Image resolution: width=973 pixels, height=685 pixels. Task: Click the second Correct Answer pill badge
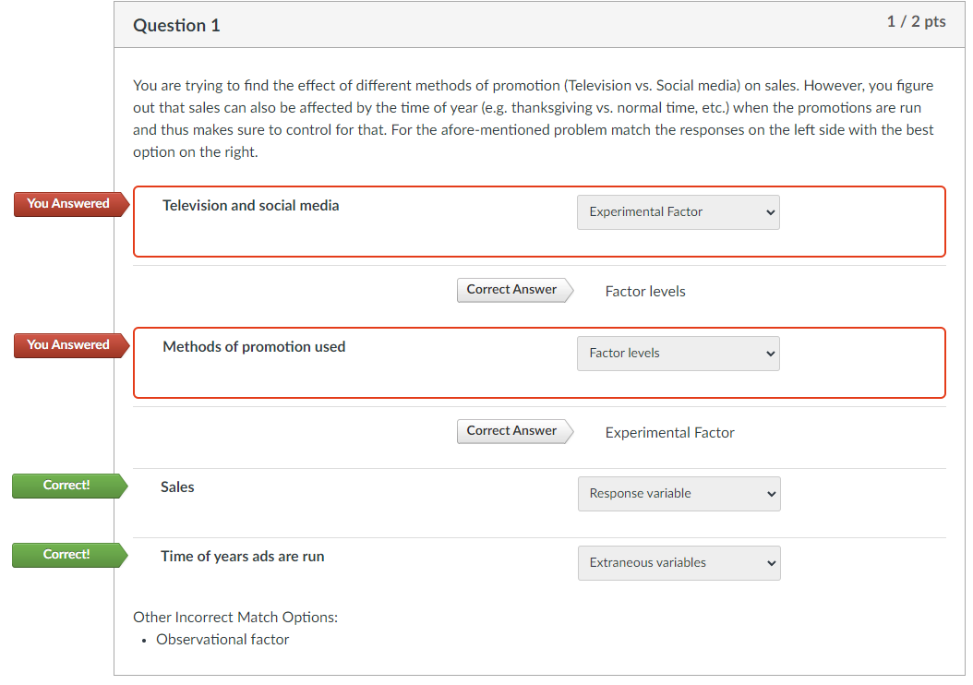click(511, 430)
